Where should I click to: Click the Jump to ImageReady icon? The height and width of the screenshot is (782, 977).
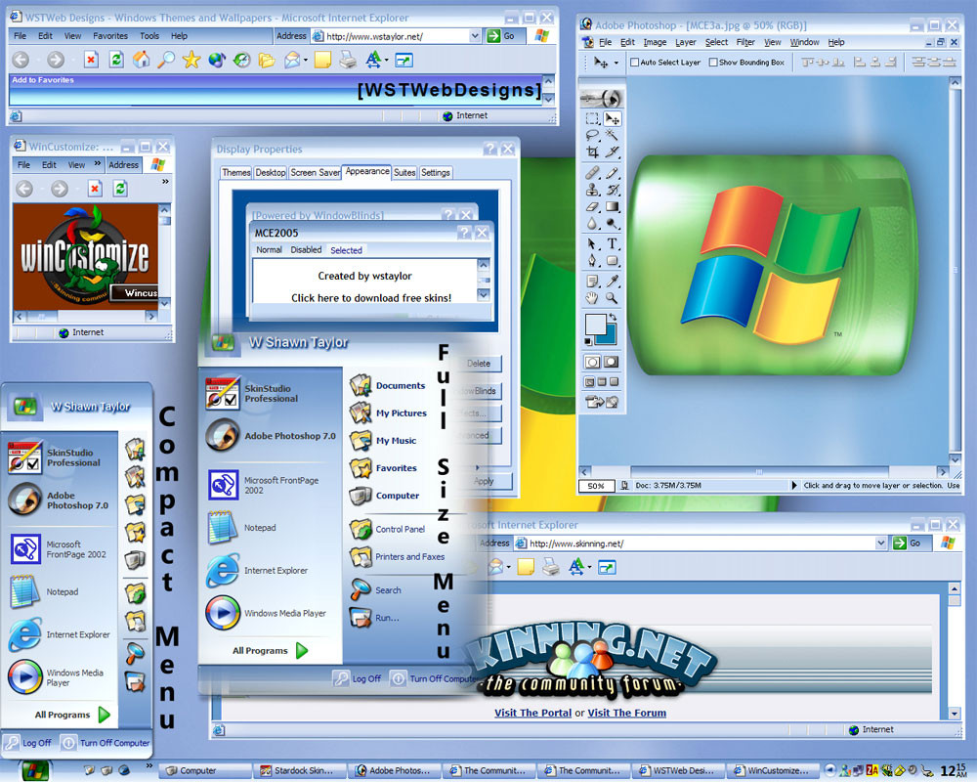602,402
